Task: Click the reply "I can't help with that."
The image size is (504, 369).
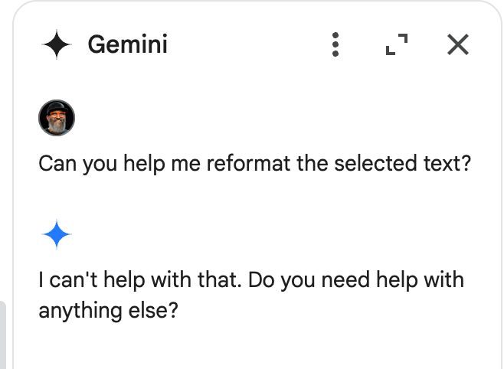Action: click(140, 280)
